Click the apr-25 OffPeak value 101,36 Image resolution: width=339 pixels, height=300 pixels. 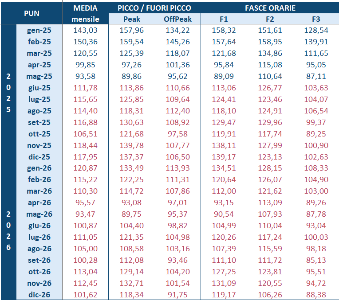[x=177, y=65]
